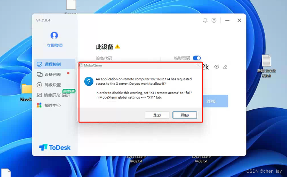Click the 此设备 heading
This screenshot has height=177, width=287.
105,47
